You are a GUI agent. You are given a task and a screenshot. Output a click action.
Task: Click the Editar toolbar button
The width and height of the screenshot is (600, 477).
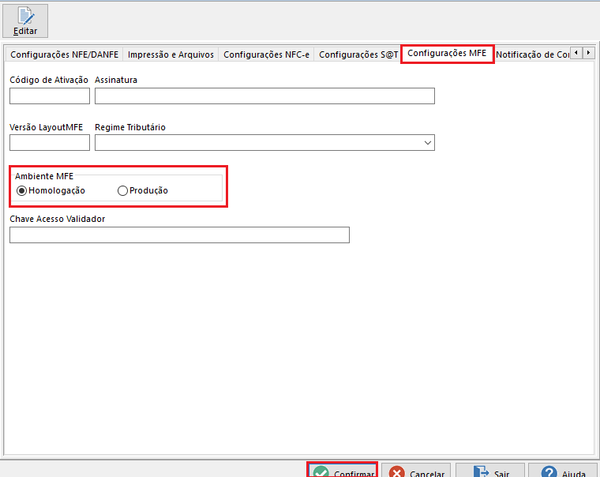point(25,21)
